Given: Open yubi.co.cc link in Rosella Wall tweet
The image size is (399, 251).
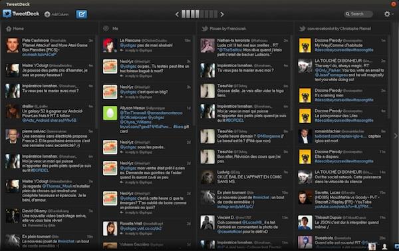Looking at the screenshot, I should point(140,228).
